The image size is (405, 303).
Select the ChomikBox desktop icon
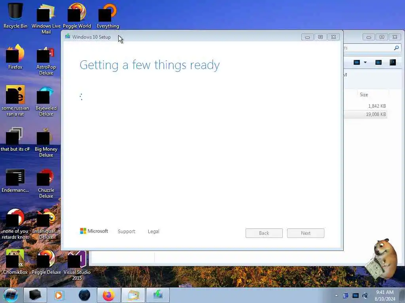[x=15, y=262]
